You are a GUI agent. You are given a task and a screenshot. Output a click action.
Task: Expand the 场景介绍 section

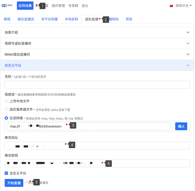tap(97, 33)
